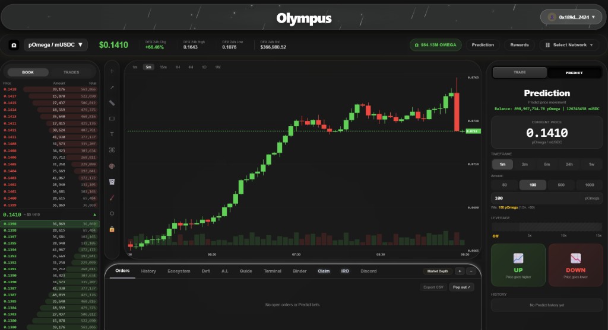Pick the 100 amount preset

click(x=533, y=185)
